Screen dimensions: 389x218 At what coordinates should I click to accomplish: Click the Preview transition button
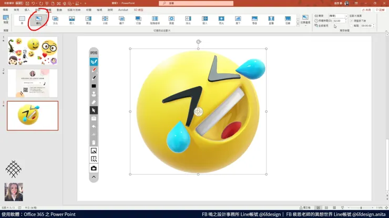[6, 19]
